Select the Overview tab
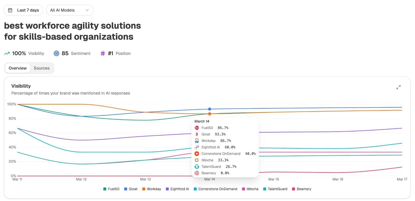 [x=17, y=68]
